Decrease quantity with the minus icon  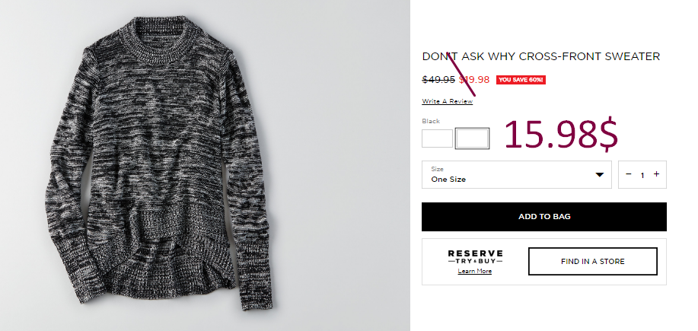click(x=629, y=174)
